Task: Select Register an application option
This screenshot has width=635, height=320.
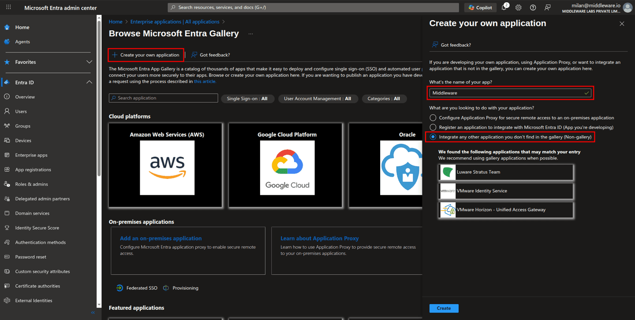Action: [433, 127]
